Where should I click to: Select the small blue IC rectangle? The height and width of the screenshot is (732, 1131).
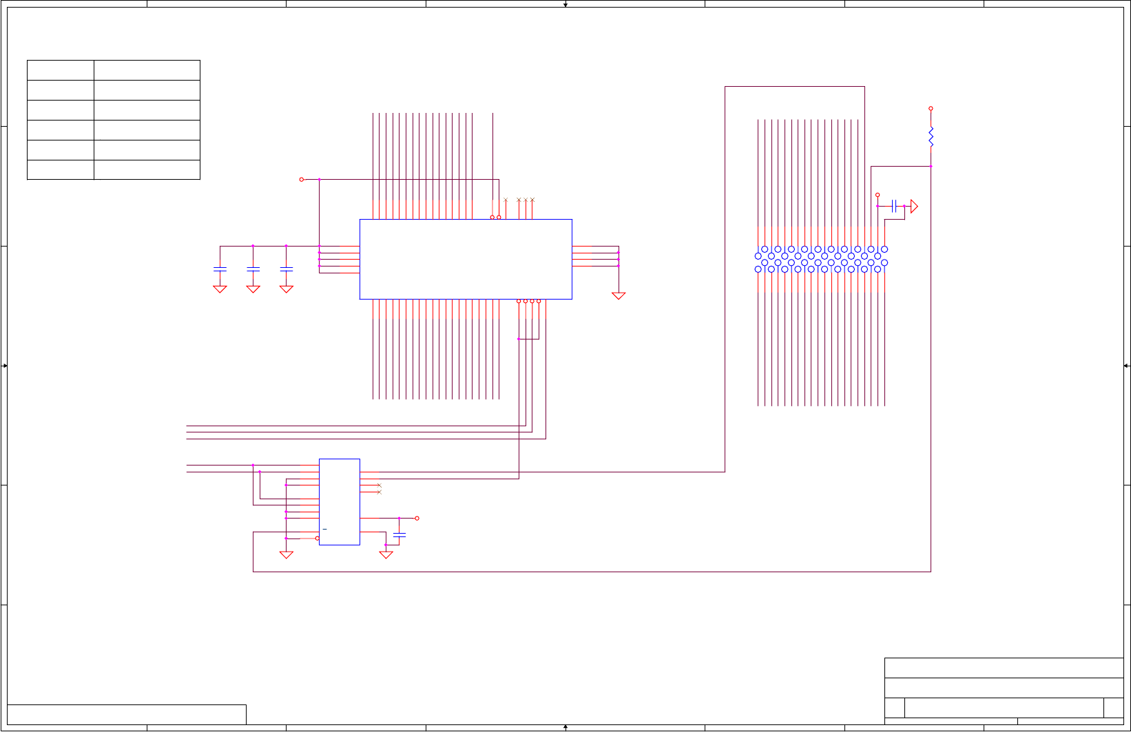pyautogui.click(x=340, y=502)
